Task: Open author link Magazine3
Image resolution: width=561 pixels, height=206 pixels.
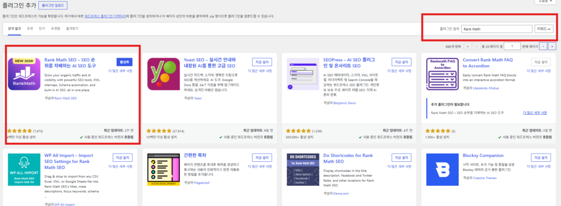Action: click(202, 183)
